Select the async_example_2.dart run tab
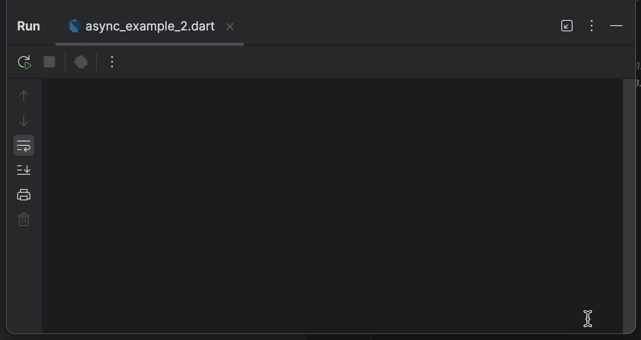The width and height of the screenshot is (641, 340). point(150,26)
